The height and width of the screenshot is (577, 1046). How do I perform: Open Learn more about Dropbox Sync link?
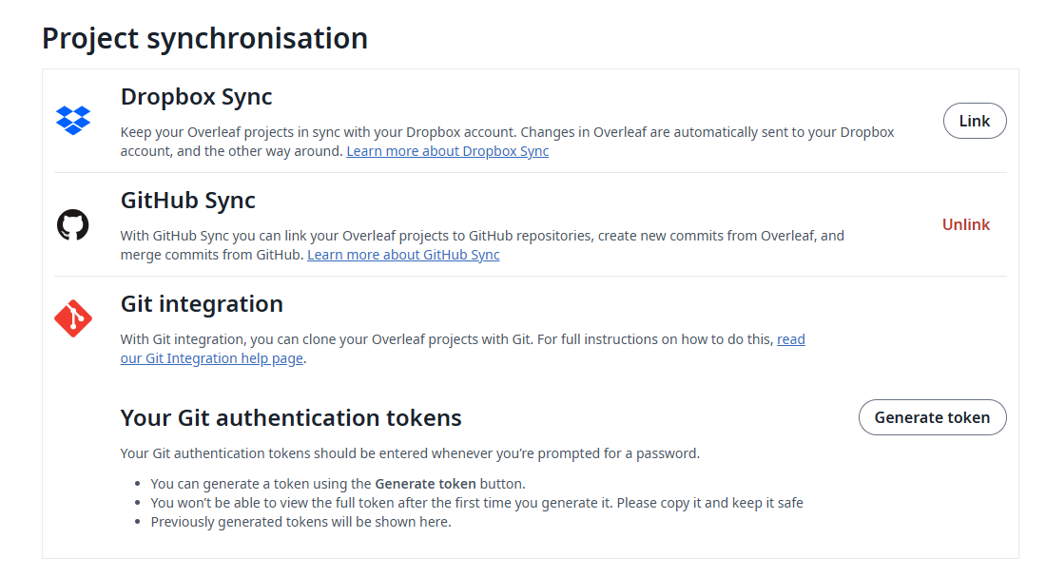point(448,151)
